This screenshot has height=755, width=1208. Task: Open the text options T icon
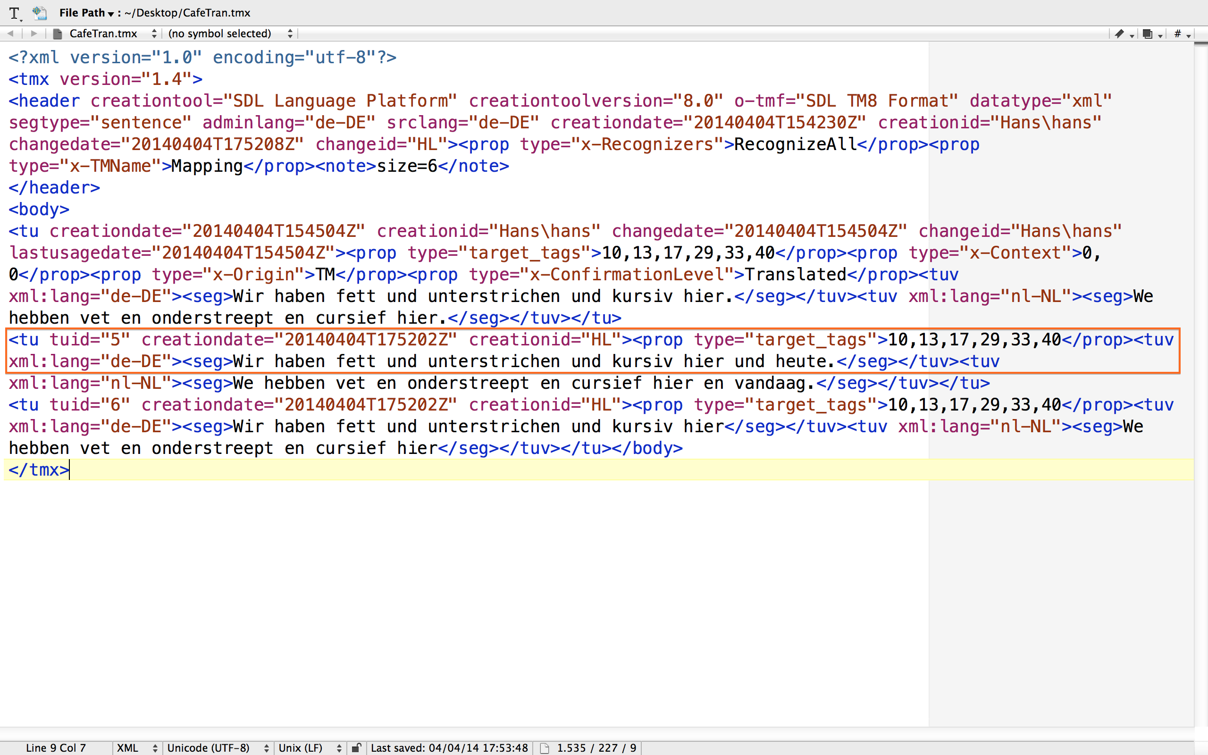pyautogui.click(x=15, y=14)
